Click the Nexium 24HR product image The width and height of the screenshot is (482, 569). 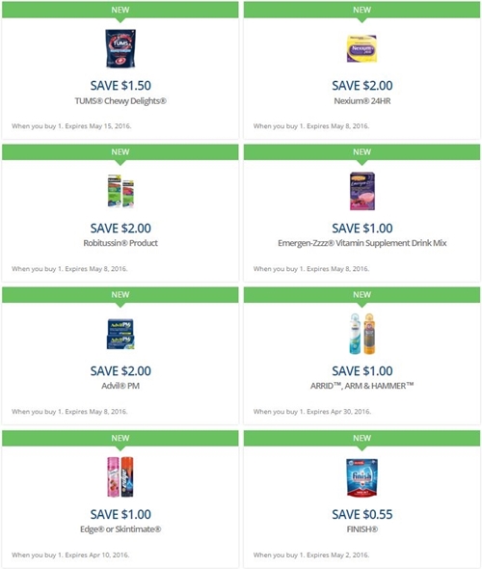point(361,48)
